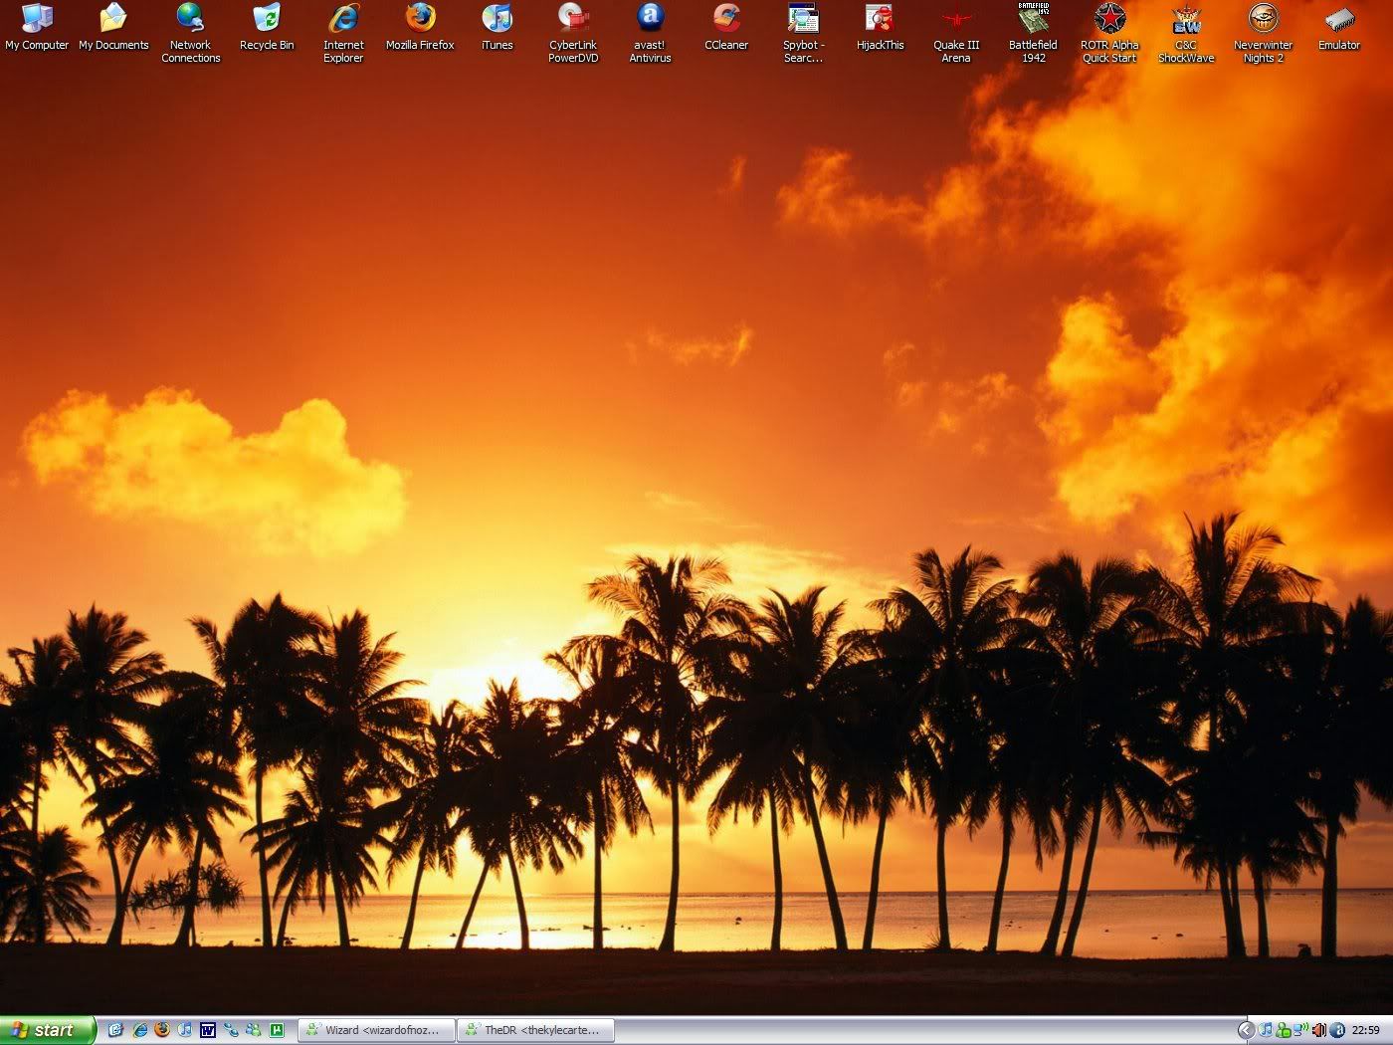
Task: Click network connections icon in Quick Launch
Action: point(231,1030)
